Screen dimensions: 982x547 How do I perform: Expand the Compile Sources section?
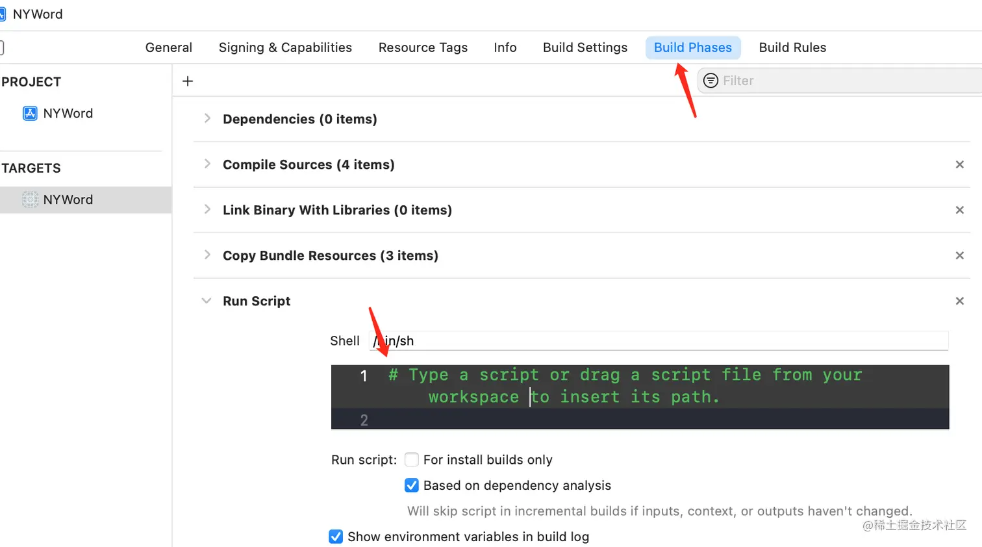click(207, 164)
